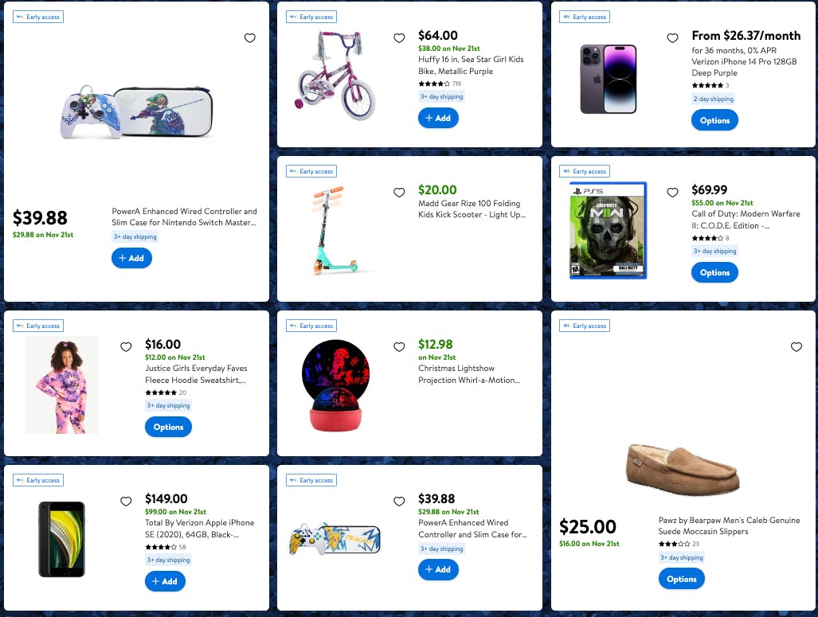This screenshot has height=617, width=818.
Task: Open Christmas Lightshow snow globe image
Action: coord(335,385)
